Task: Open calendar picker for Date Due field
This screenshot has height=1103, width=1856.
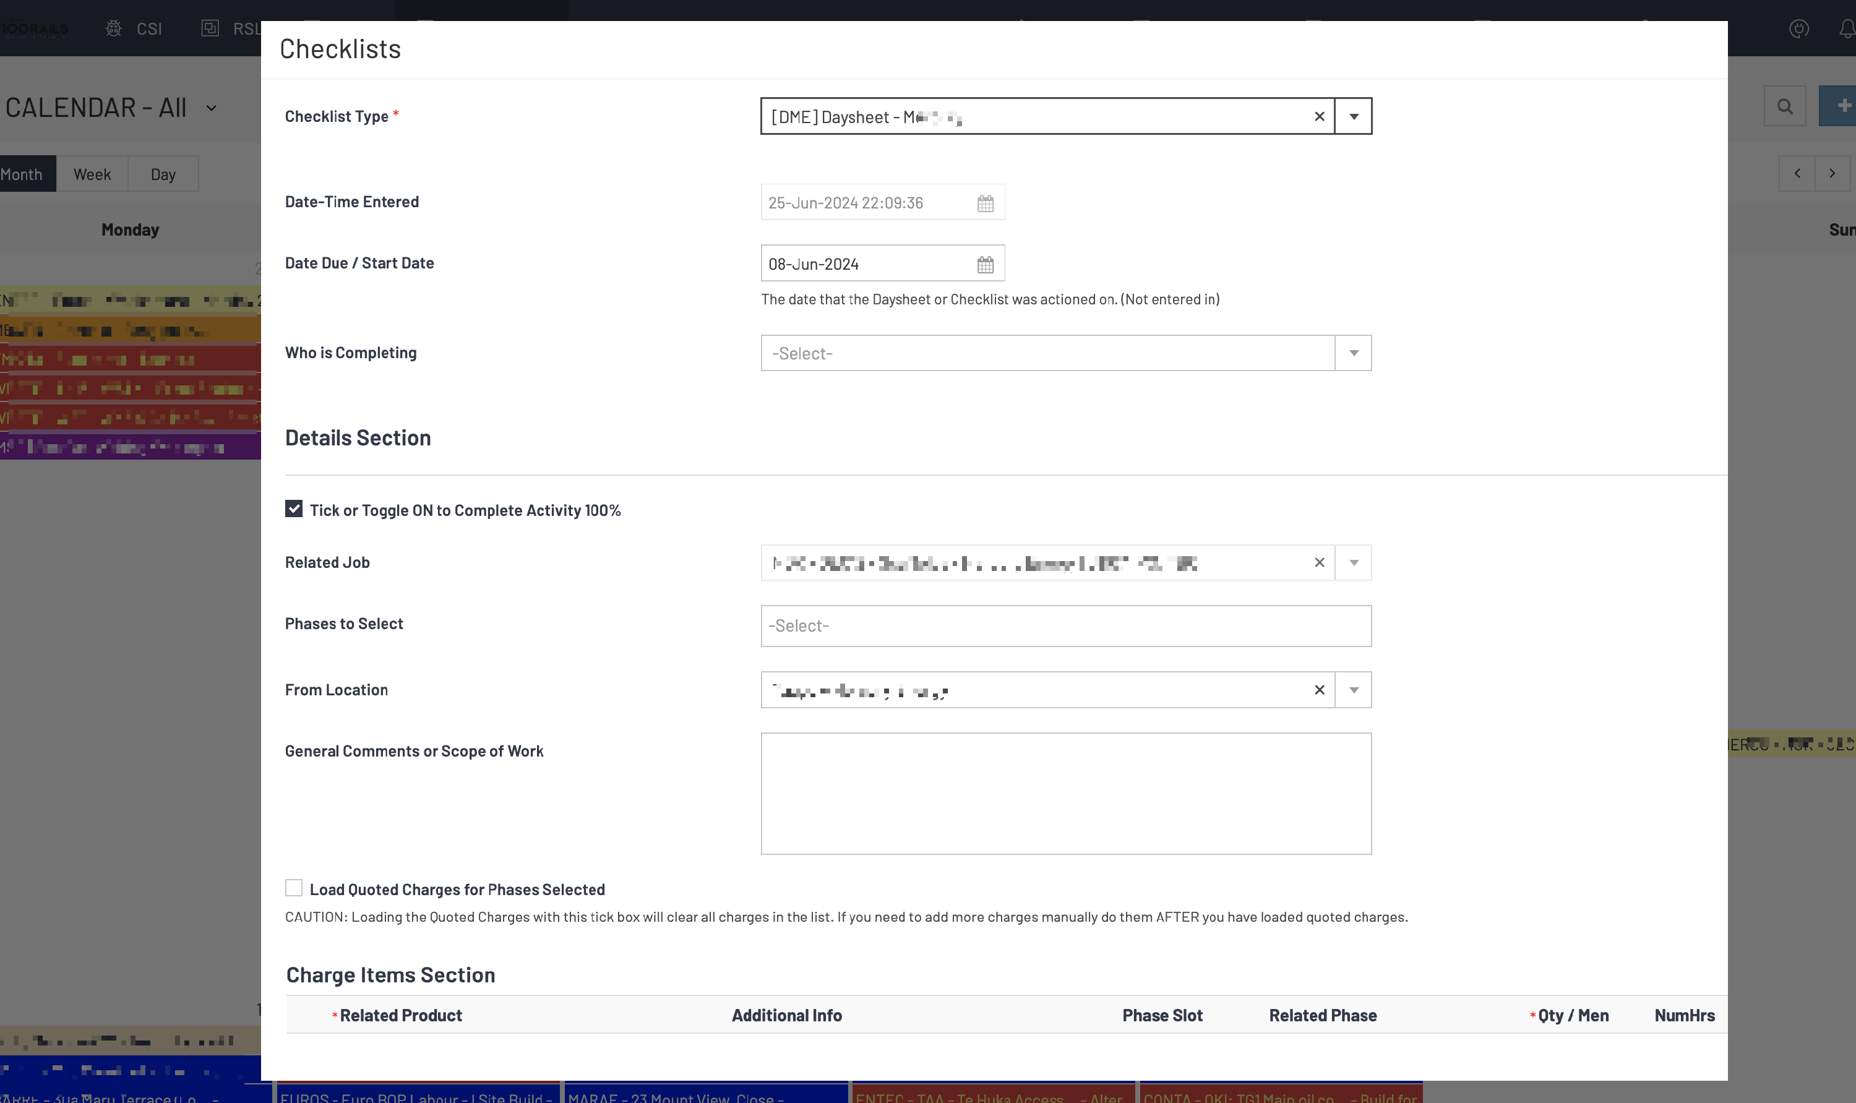Action: click(x=985, y=264)
